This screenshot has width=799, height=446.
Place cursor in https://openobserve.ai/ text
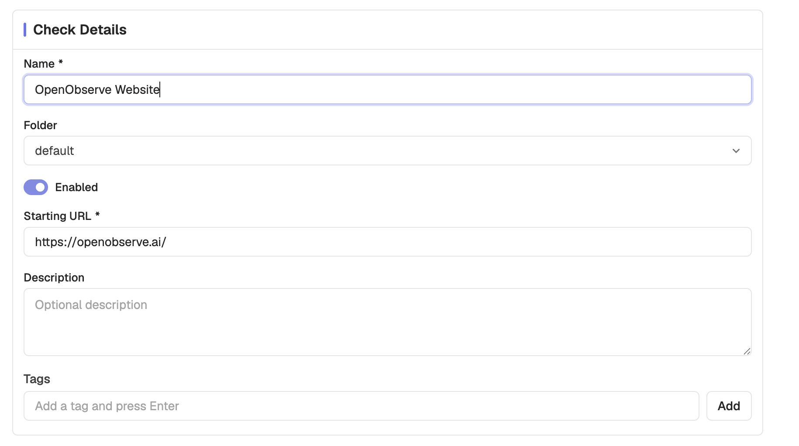point(100,242)
